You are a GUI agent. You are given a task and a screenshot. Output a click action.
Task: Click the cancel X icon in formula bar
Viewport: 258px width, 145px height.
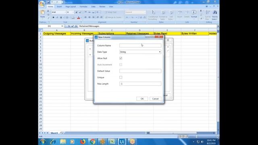69,26
